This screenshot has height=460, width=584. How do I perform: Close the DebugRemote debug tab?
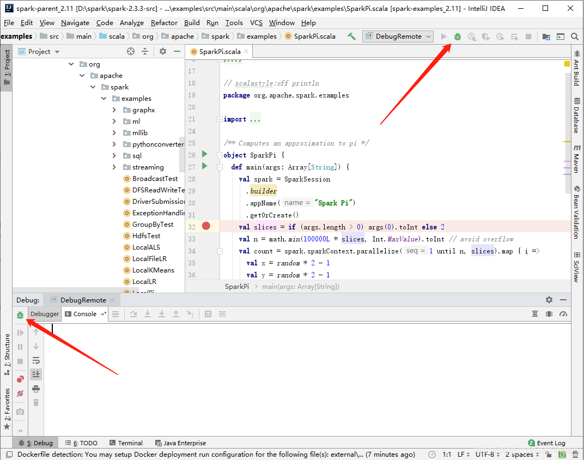tap(112, 300)
